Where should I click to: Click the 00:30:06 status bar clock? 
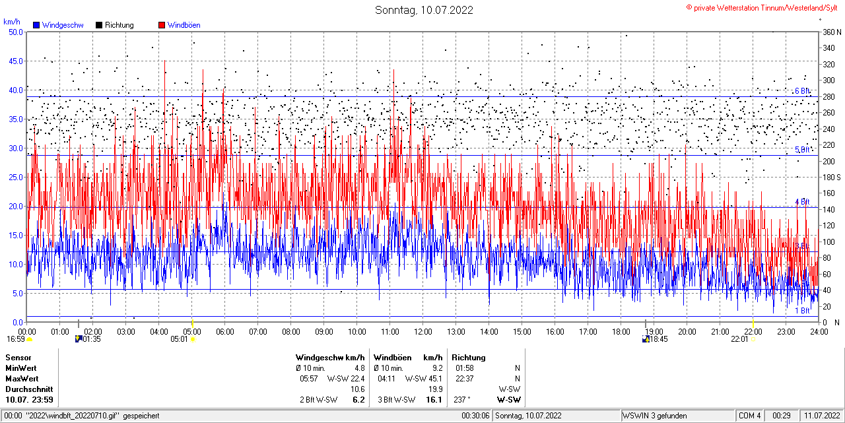(x=475, y=416)
